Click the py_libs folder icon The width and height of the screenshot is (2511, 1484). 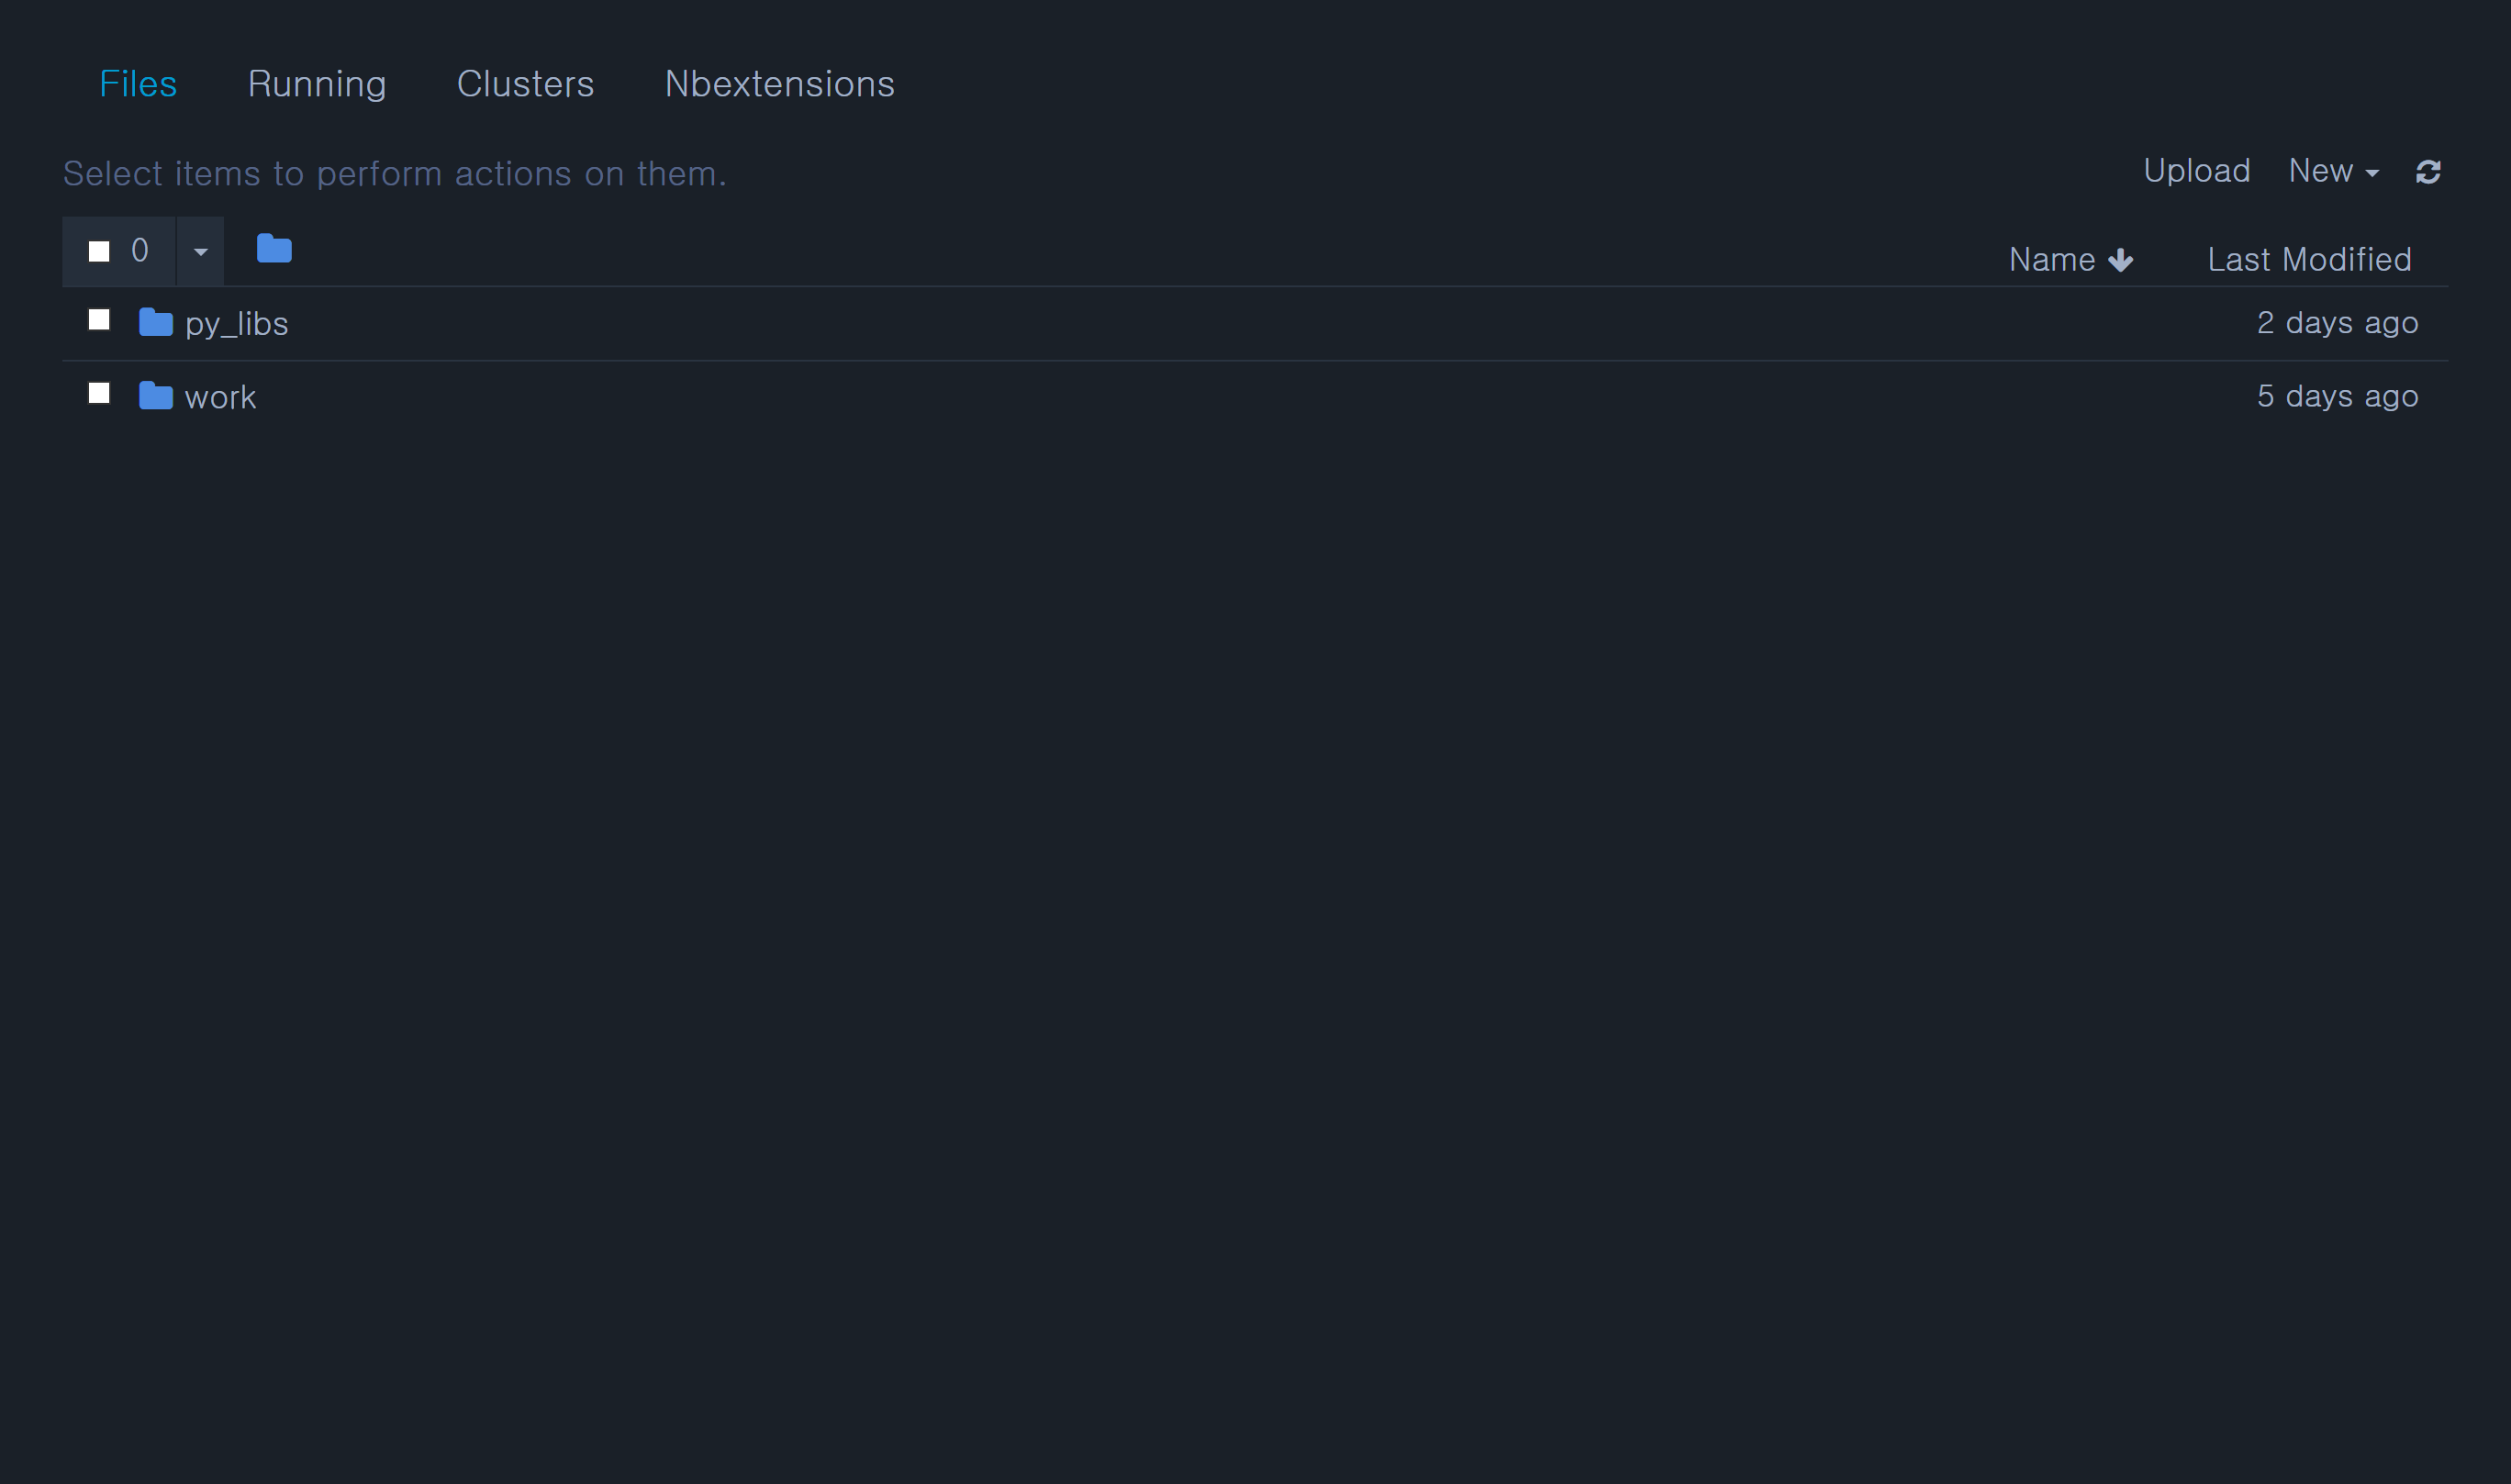[x=156, y=323]
